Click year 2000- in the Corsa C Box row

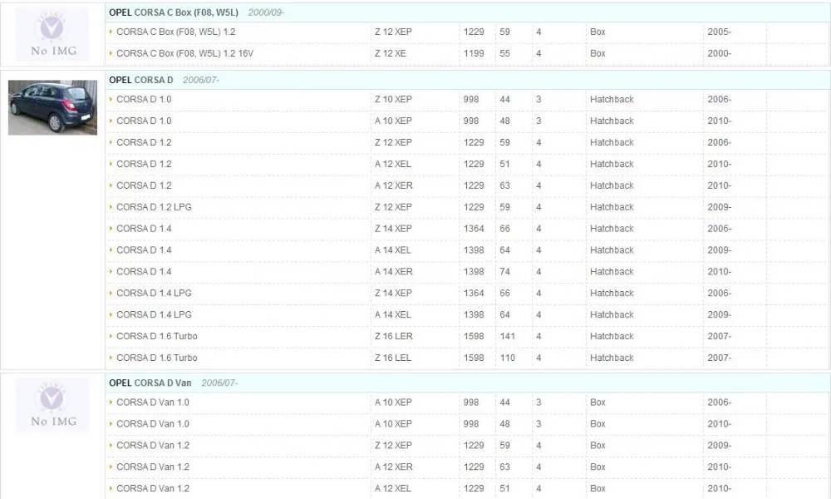tap(719, 53)
